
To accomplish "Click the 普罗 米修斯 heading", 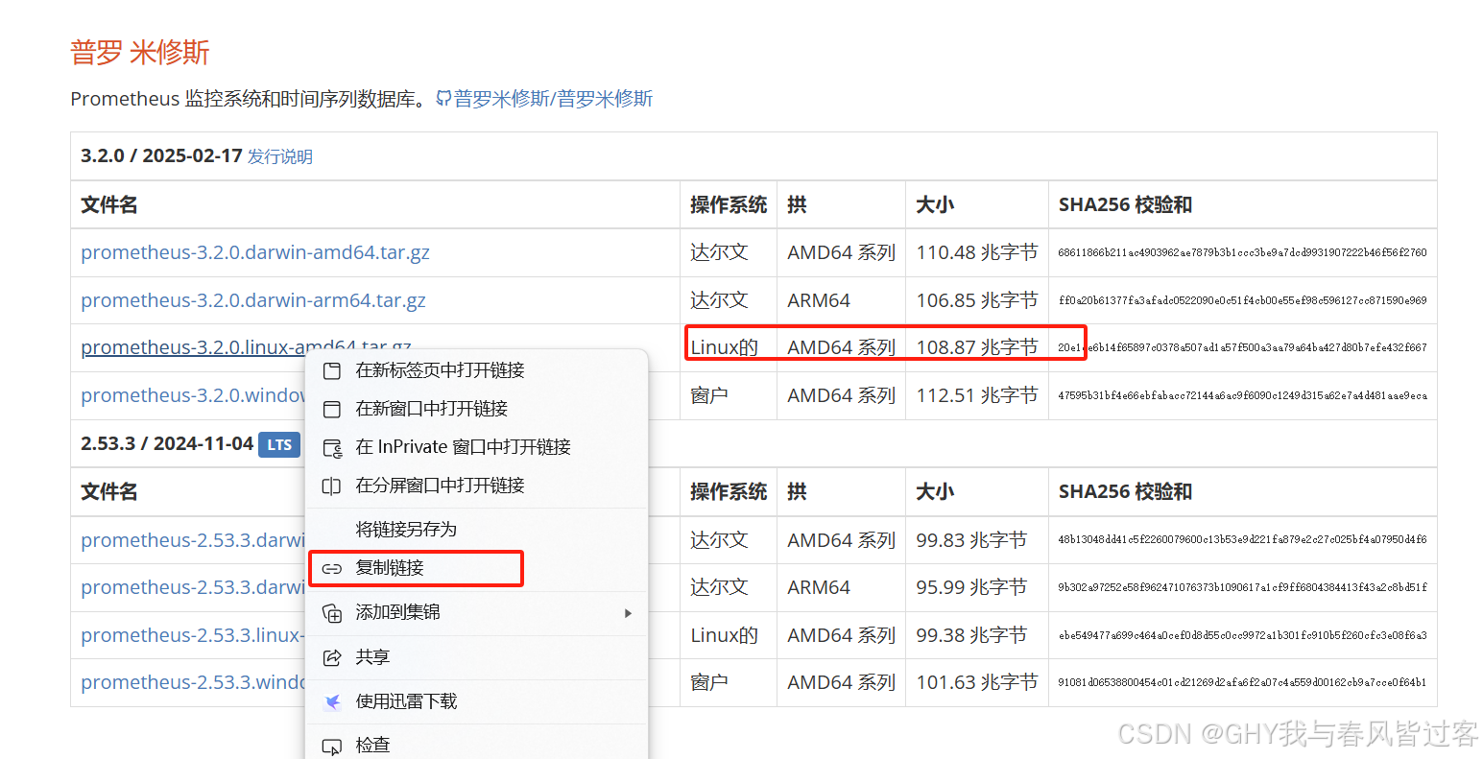I will pyautogui.click(x=140, y=52).
